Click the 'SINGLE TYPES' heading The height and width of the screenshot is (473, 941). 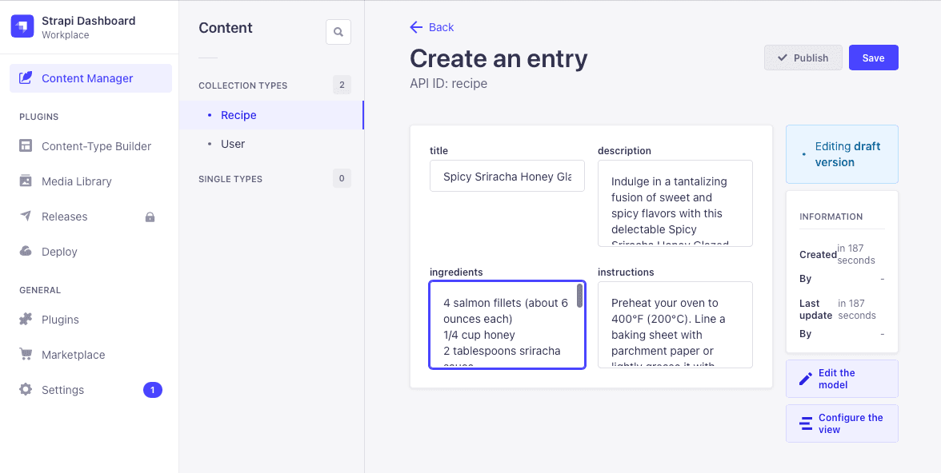tap(230, 179)
